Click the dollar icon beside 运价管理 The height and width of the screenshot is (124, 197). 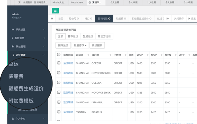pyautogui.click(x=13, y=55)
